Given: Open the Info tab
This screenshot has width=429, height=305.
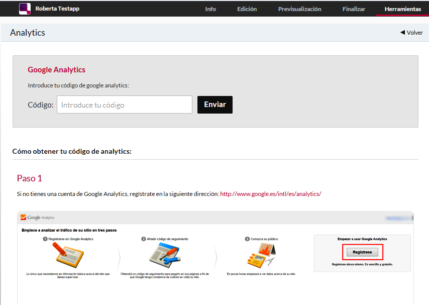Looking at the screenshot, I should click(x=210, y=9).
